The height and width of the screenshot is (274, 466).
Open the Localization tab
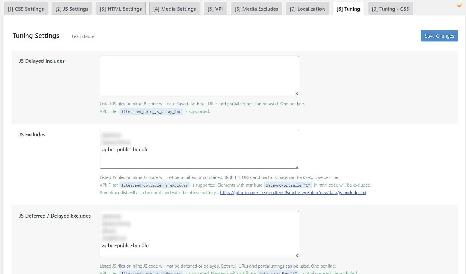[307, 9]
